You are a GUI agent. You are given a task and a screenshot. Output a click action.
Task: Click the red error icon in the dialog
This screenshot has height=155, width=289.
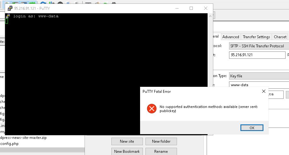click(152, 109)
